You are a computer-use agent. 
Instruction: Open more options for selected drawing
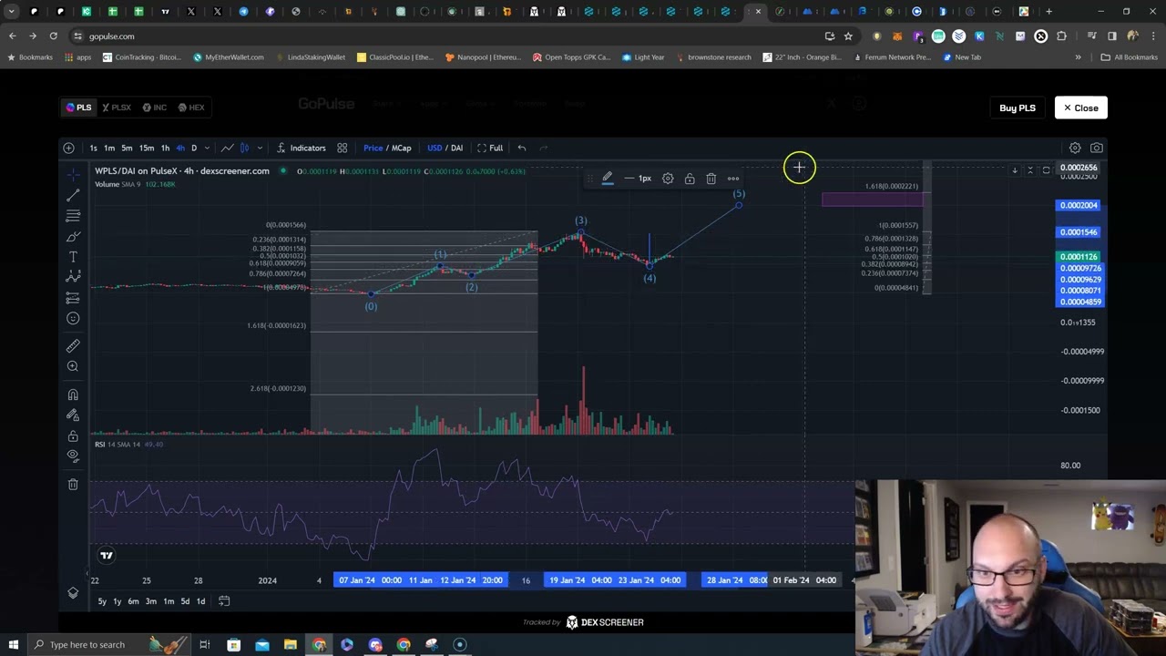pyautogui.click(x=733, y=179)
